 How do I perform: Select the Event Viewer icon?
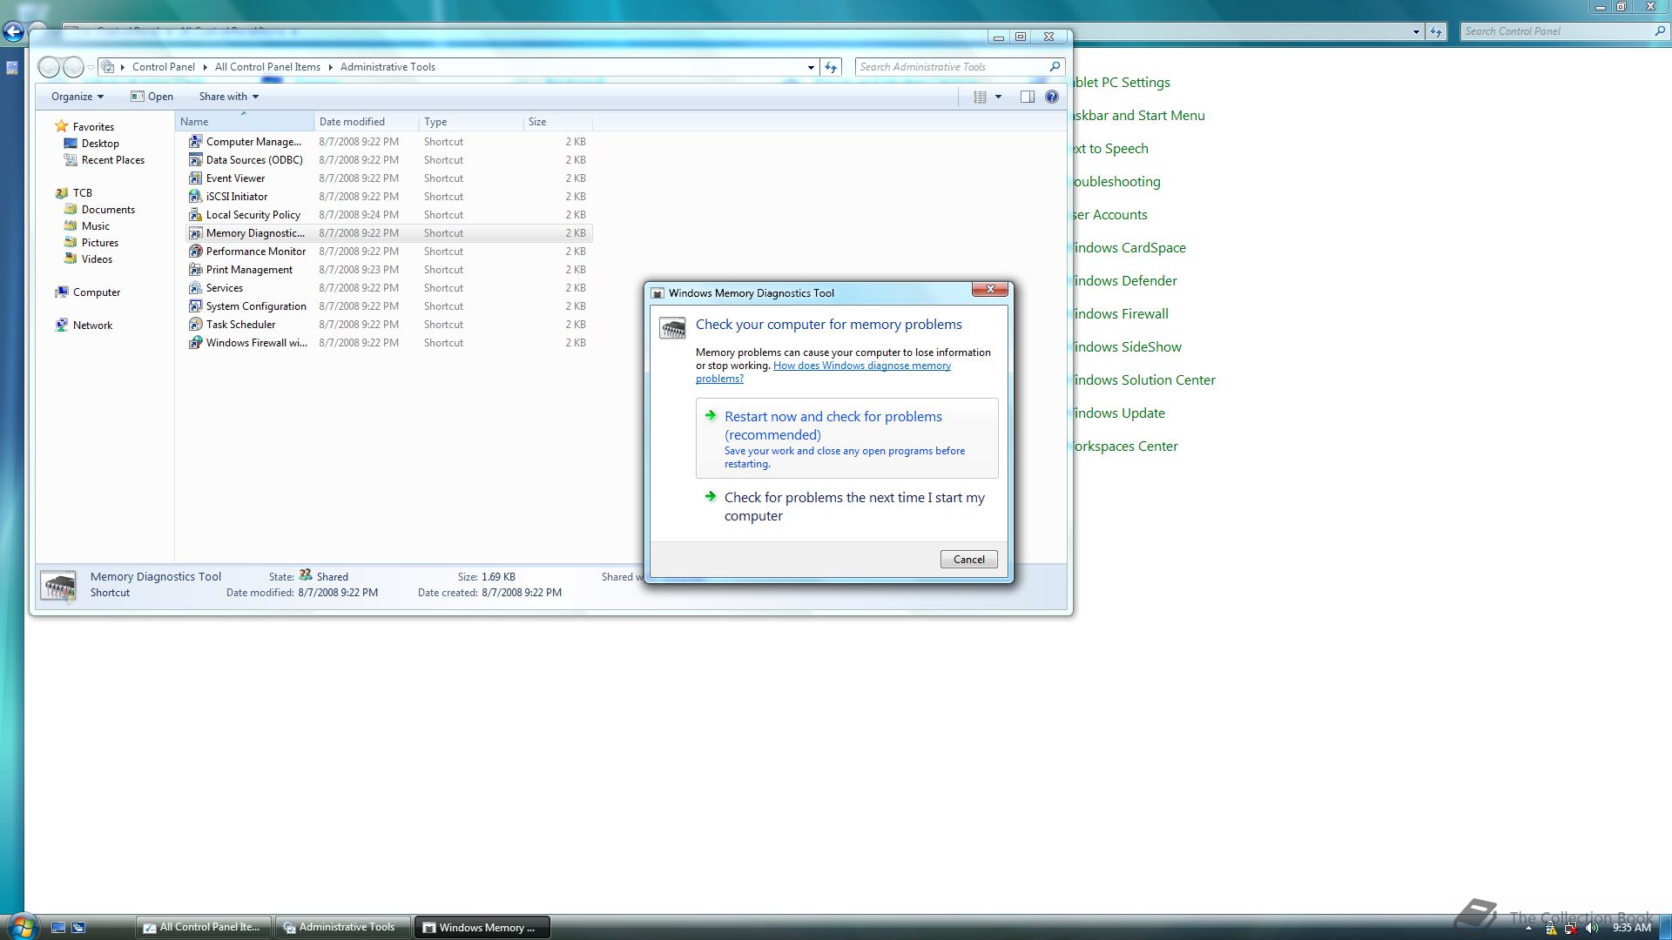196,178
